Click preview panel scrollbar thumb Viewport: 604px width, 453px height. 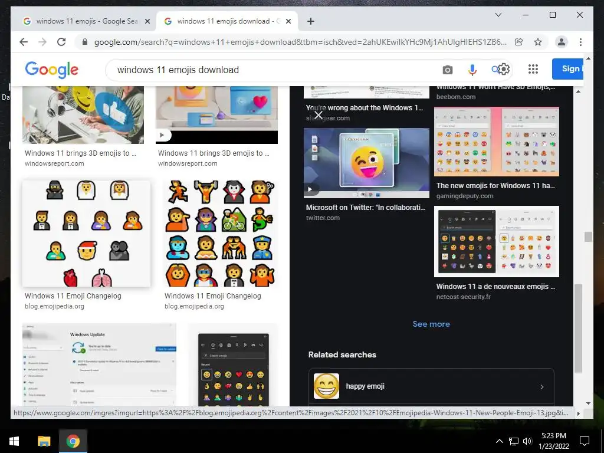578,329
